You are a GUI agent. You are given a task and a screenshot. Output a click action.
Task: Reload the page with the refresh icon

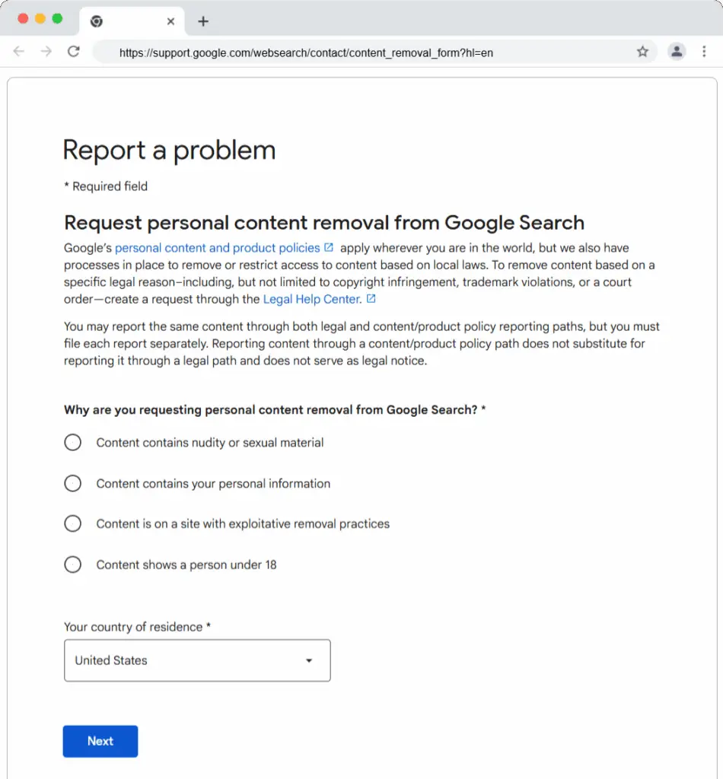(74, 52)
